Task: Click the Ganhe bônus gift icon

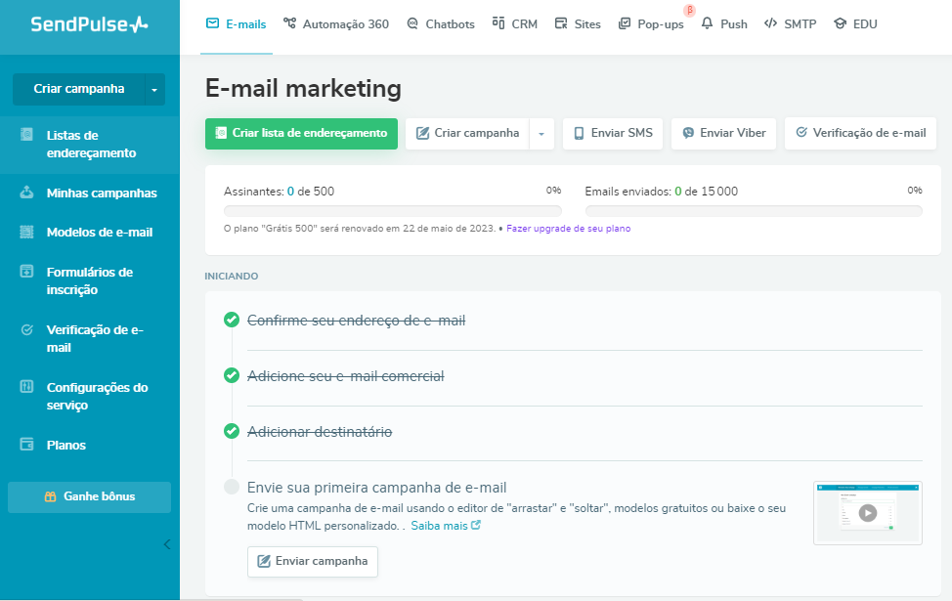Action: (x=51, y=496)
